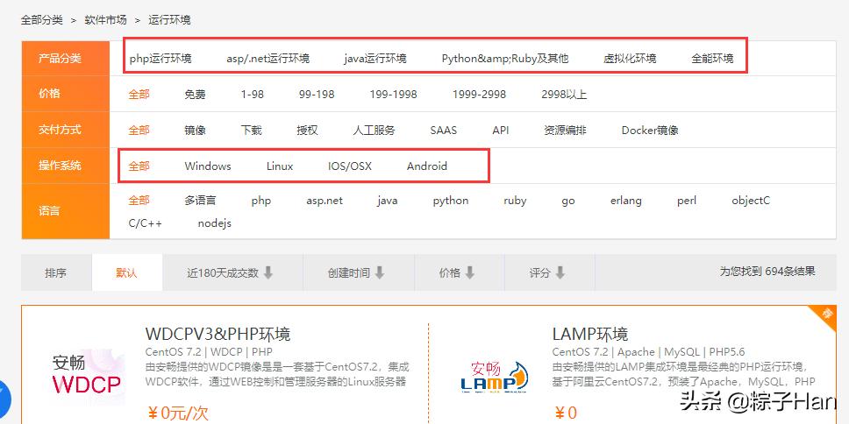Click the orange corner ribbon badge
The width and height of the screenshot is (849, 424).
(x=825, y=316)
